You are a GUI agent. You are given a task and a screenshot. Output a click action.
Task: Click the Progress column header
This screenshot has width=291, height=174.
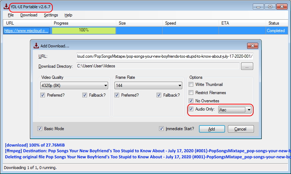(x=83, y=23)
